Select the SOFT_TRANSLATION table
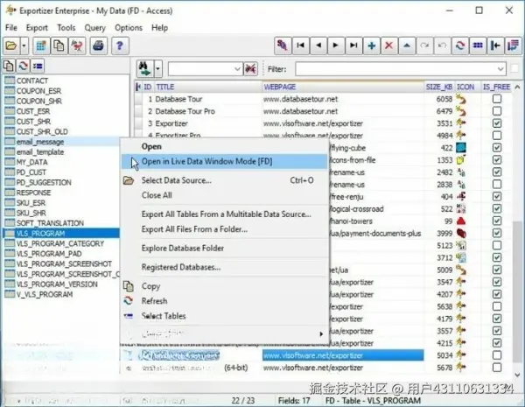Viewport: 525px width, 407px height. (50, 223)
